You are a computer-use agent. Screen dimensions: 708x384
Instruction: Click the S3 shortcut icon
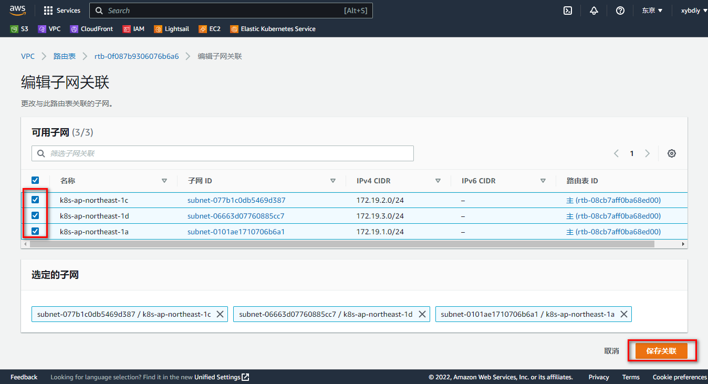pos(14,29)
